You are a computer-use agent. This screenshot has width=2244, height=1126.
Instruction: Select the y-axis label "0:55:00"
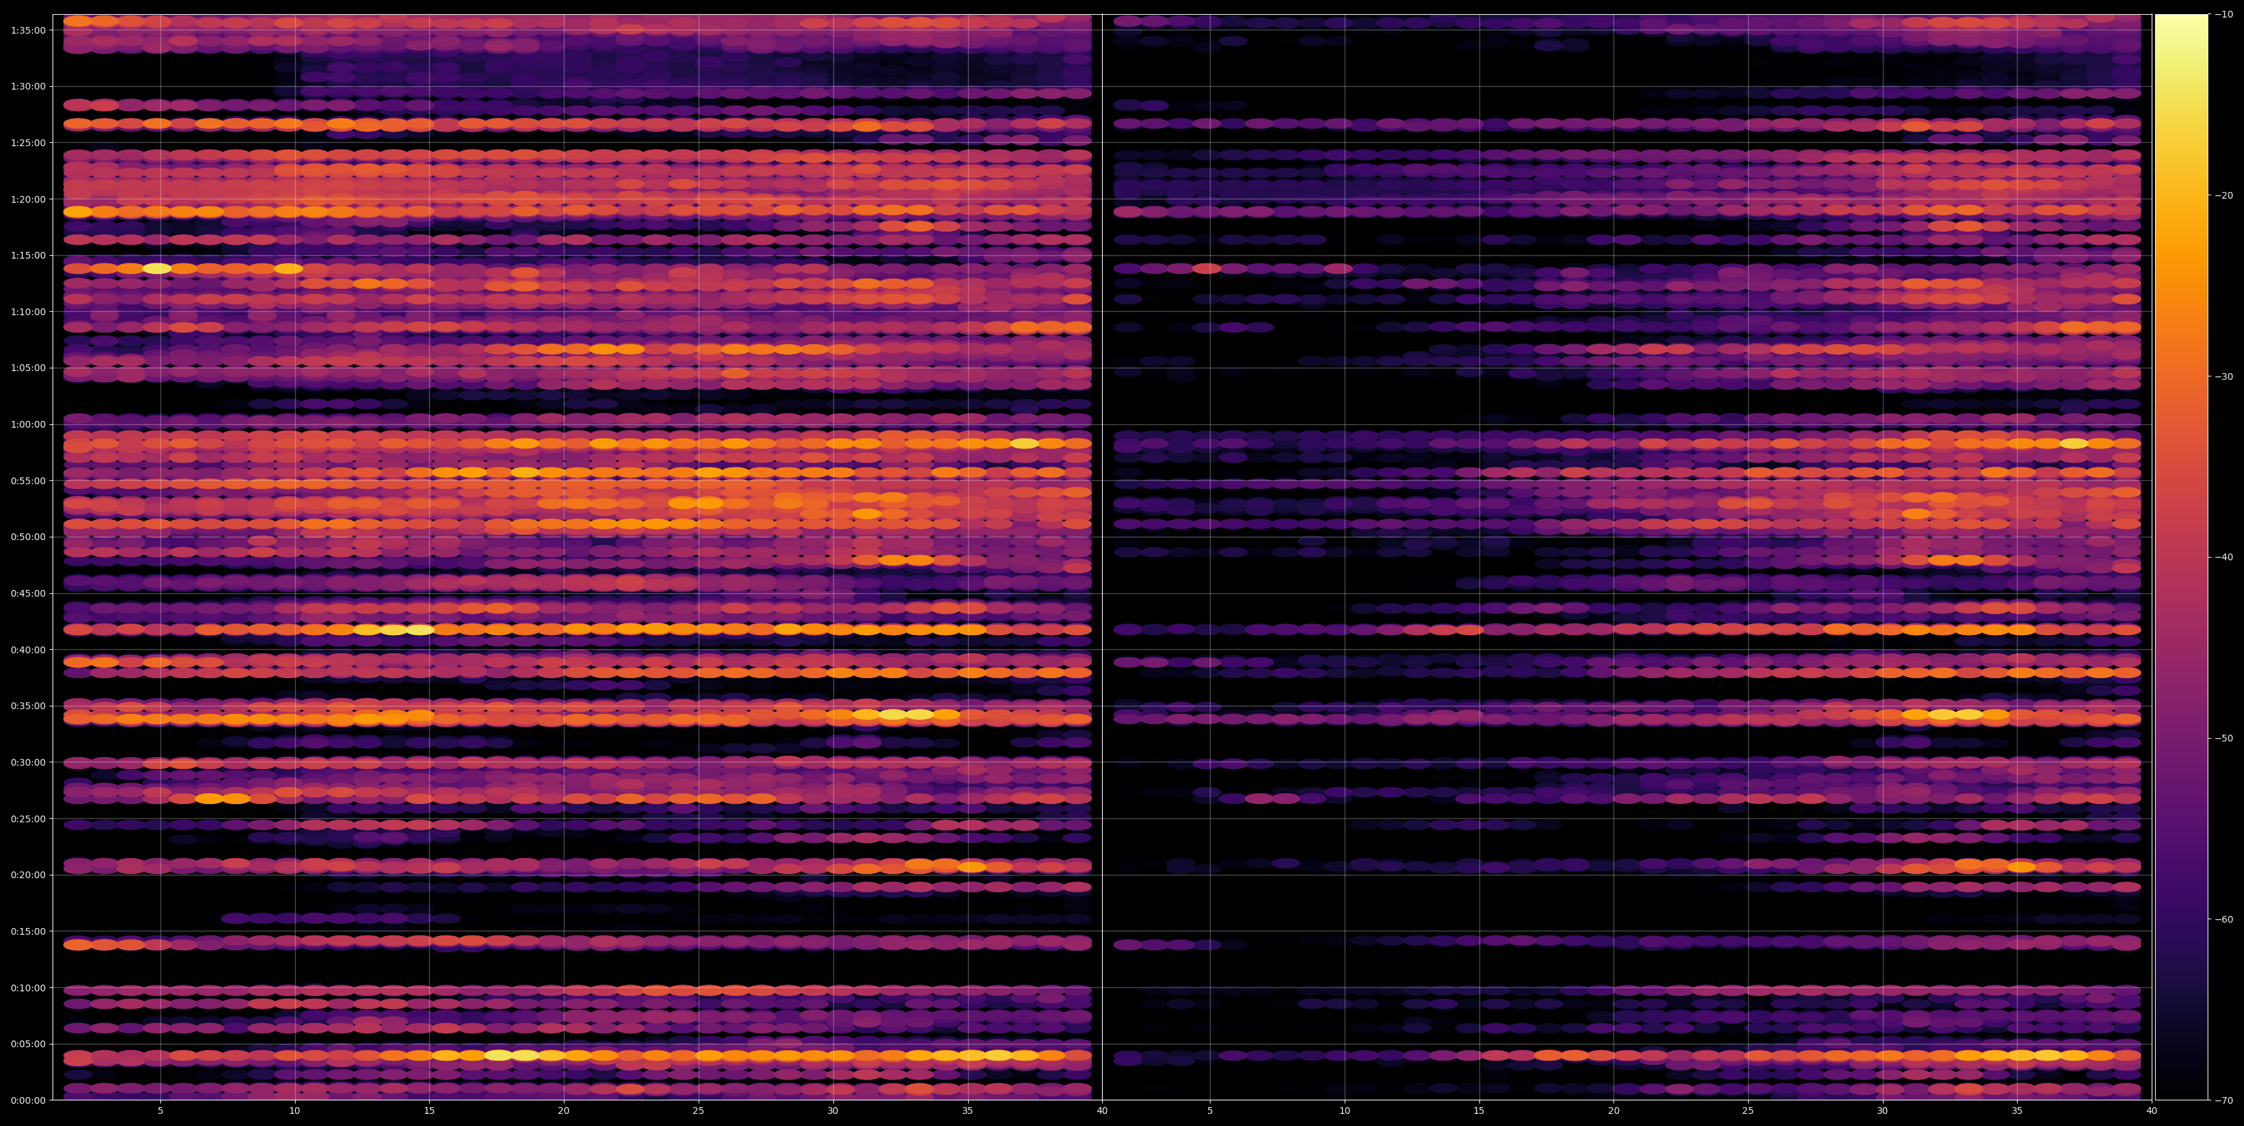click(x=28, y=481)
